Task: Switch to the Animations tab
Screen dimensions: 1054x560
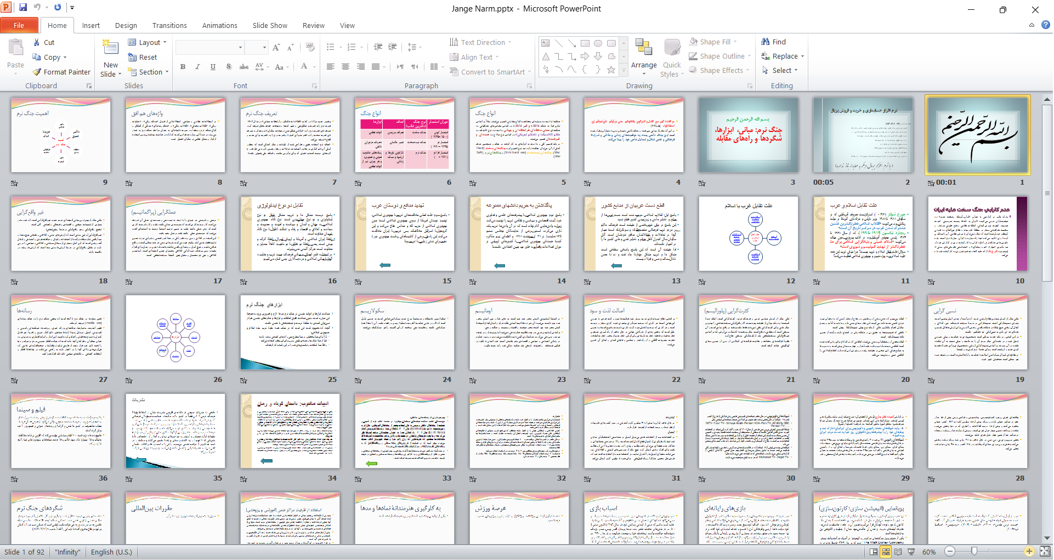Action: (x=220, y=25)
